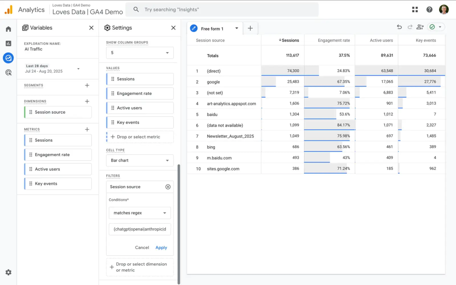Open the Google apps grid icon
This screenshot has height=285, width=456.
414,9
